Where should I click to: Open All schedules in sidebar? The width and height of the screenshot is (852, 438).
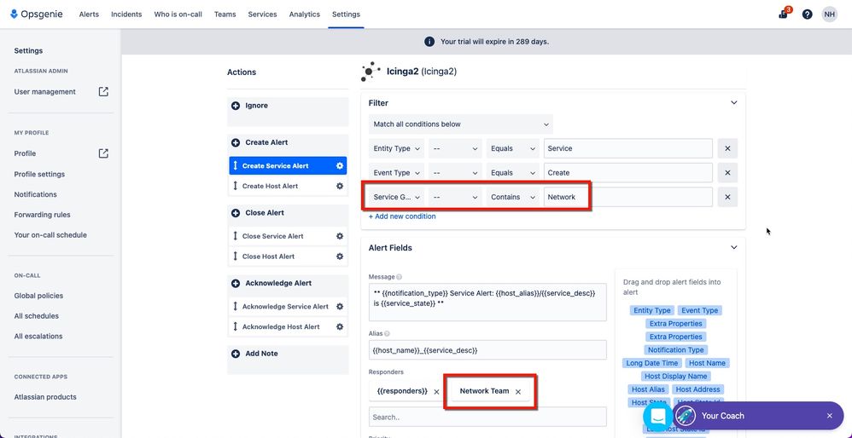(x=37, y=316)
